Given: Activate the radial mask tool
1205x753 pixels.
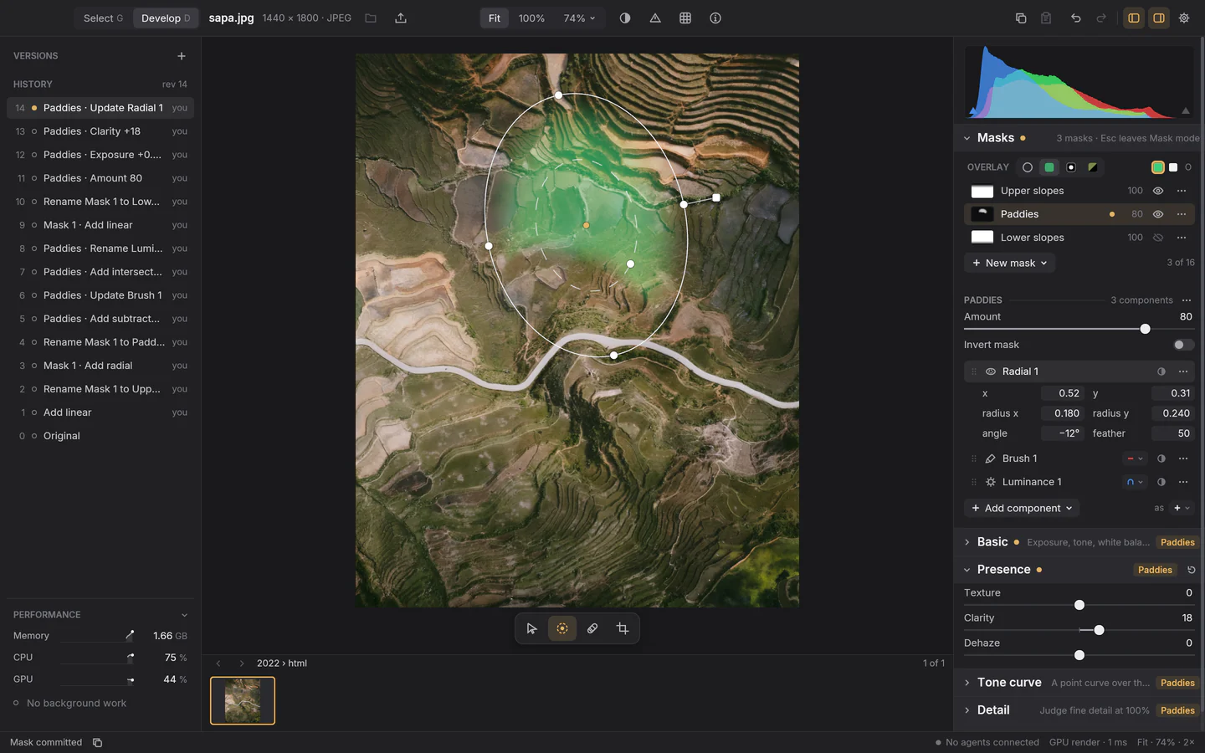Looking at the screenshot, I should (x=562, y=628).
